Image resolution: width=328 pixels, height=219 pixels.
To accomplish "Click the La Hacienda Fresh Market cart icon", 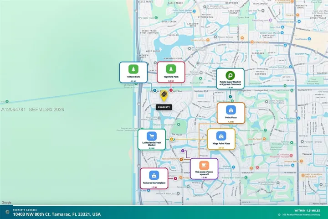I will tap(152, 136).
